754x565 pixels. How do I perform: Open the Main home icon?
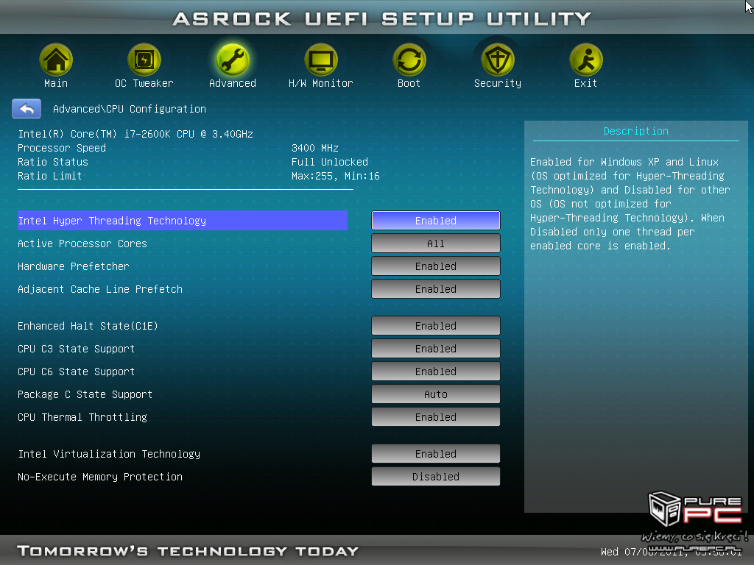click(56, 60)
